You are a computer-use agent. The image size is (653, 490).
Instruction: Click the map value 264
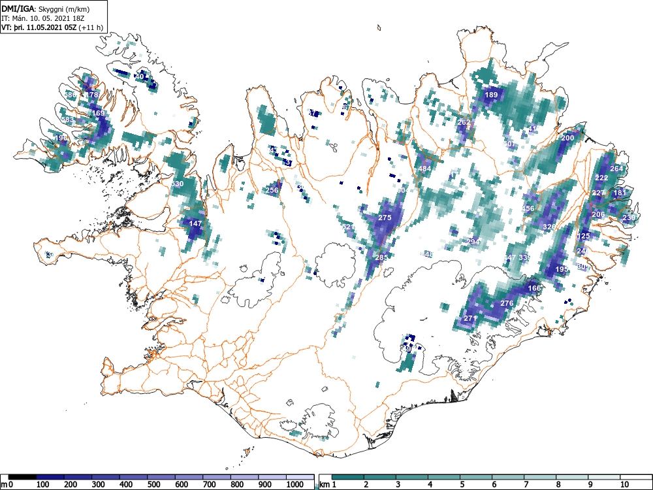(x=617, y=169)
